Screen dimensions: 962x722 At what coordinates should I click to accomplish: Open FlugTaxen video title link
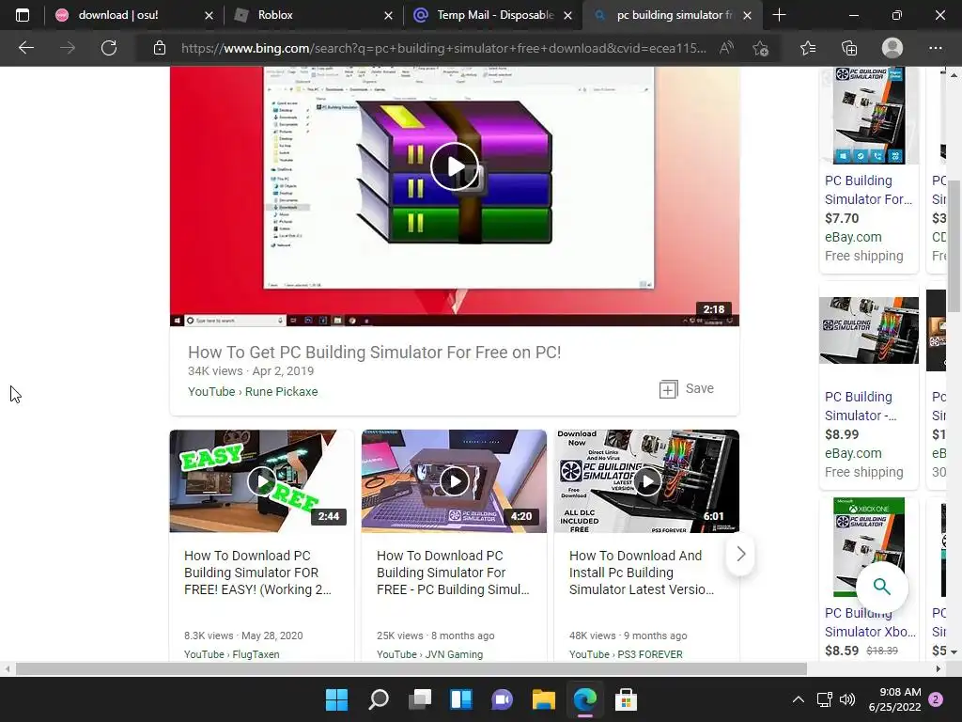tap(257, 573)
